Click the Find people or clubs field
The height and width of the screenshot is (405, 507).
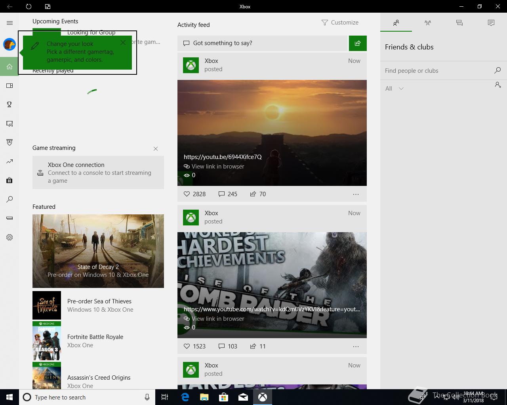pos(438,71)
